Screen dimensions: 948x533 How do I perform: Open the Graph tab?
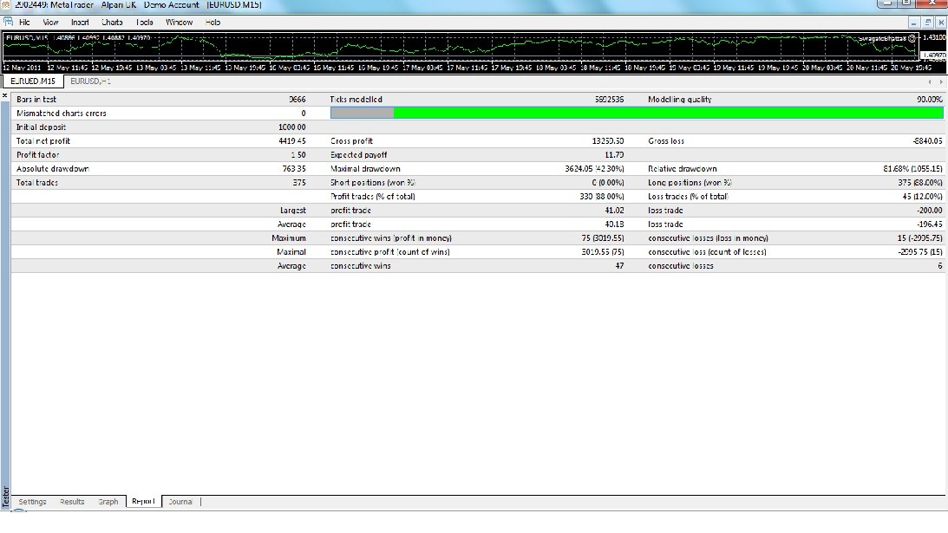[108, 501]
